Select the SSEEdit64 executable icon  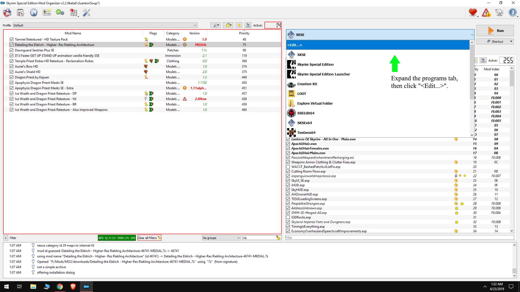291,113
